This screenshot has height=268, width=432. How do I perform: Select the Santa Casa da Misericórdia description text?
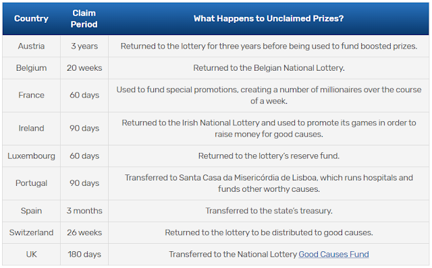[x=269, y=183]
